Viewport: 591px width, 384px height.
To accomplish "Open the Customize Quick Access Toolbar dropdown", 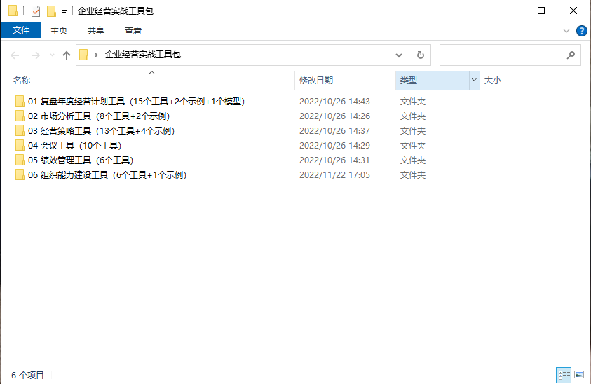I will pos(64,12).
